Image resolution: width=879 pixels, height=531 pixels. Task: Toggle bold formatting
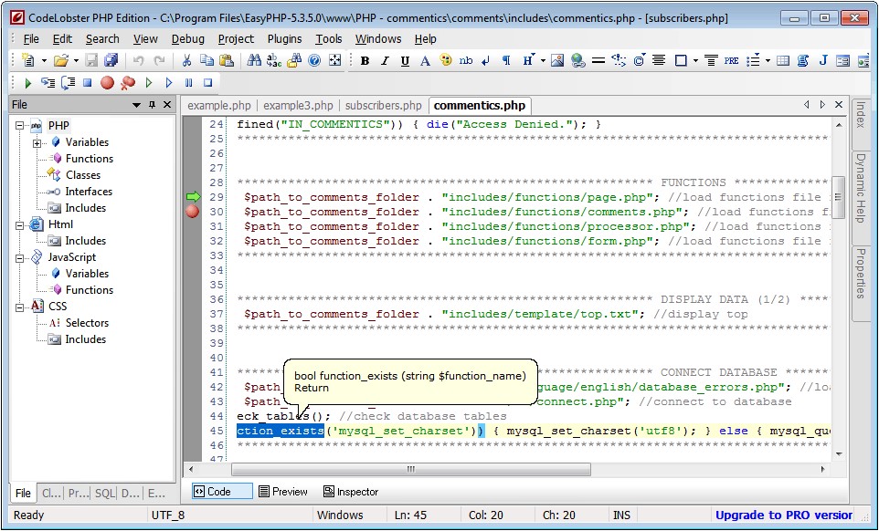click(x=364, y=61)
